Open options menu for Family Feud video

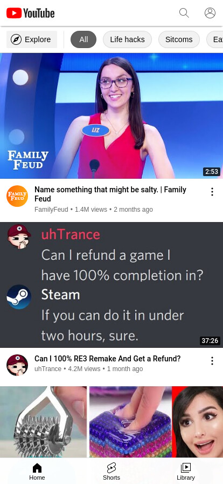click(212, 192)
